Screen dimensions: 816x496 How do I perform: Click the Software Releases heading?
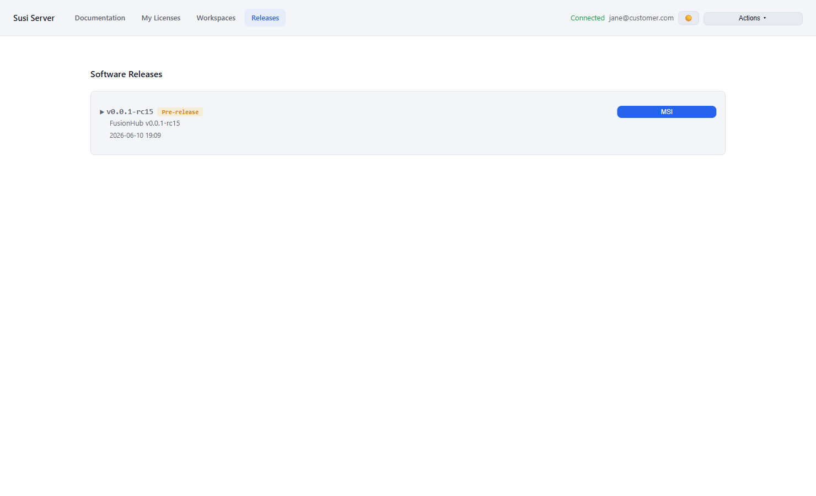pos(126,74)
